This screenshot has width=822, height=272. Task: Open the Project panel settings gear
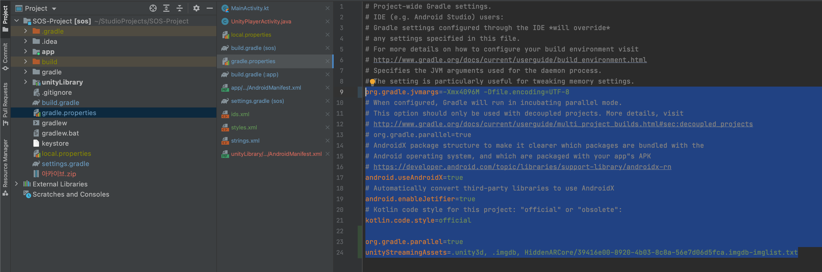[x=196, y=8]
